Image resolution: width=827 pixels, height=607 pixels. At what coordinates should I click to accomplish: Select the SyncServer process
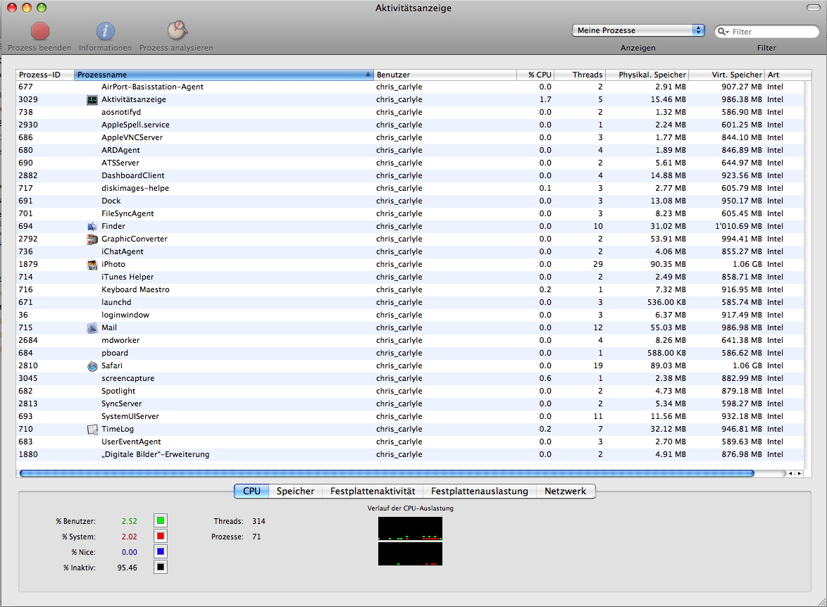point(410,404)
